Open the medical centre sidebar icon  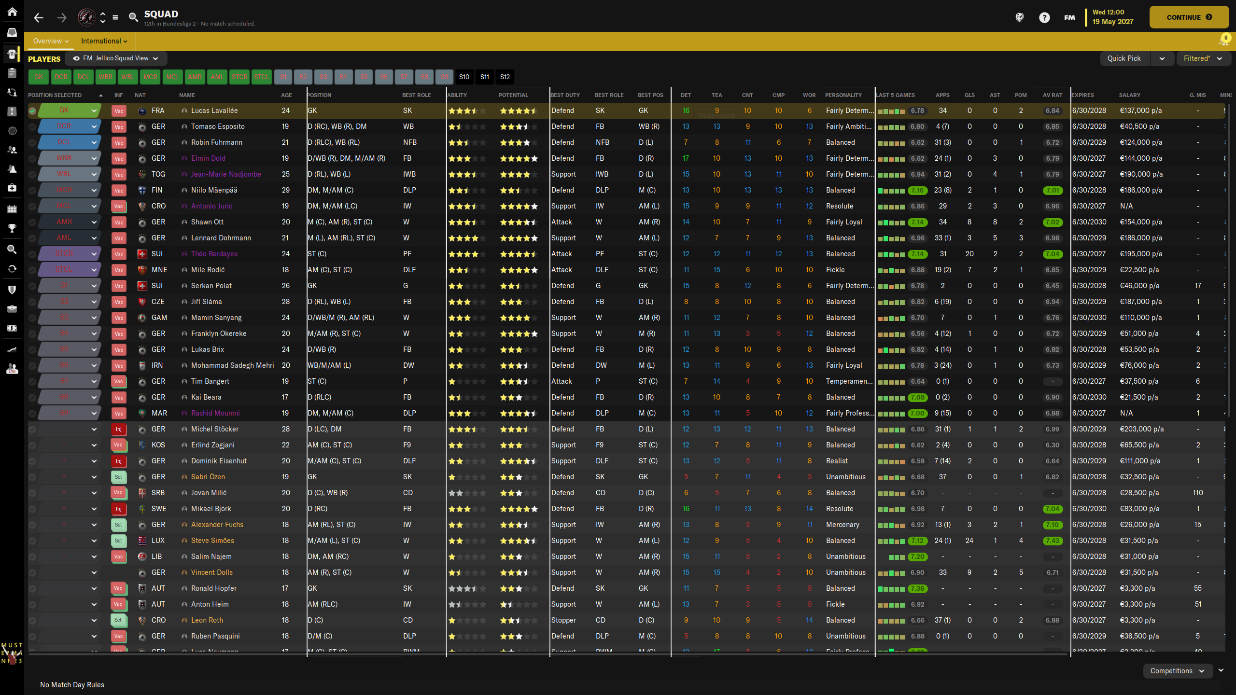(x=12, y=188)
